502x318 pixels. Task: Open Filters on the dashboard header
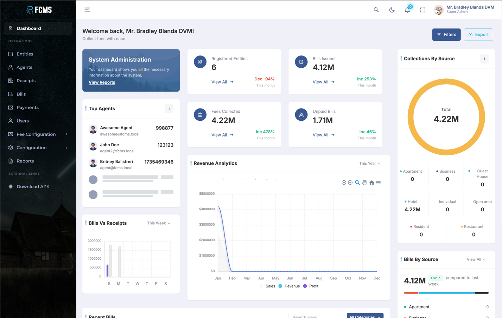point(446,35)
